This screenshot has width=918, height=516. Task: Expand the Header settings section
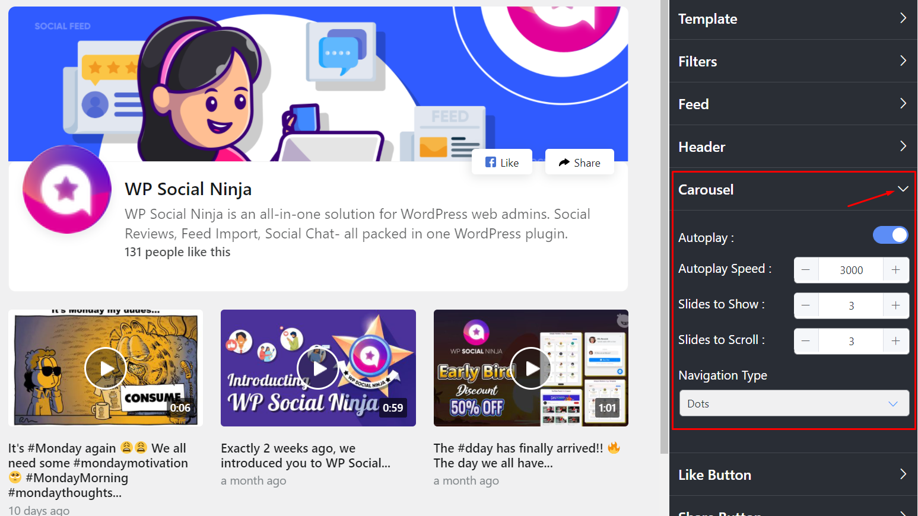click(793, 146)
